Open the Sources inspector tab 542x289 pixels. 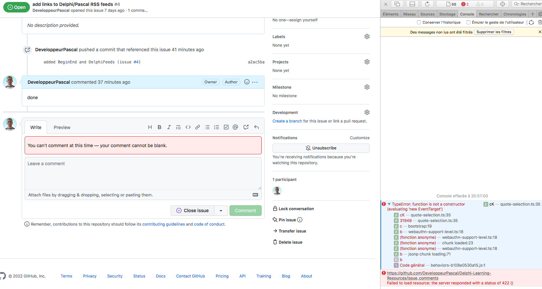click(427, 14)
